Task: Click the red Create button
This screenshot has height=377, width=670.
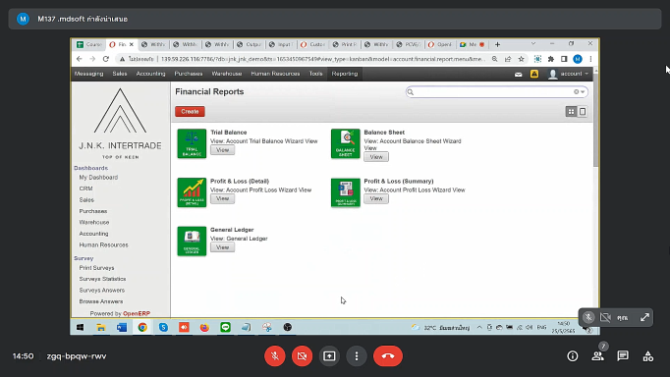Action: pos(190,112)
